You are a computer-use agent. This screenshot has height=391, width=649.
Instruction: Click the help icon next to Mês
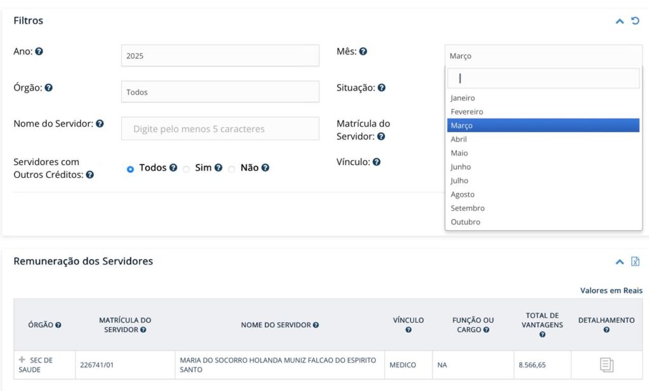[363, 51]
